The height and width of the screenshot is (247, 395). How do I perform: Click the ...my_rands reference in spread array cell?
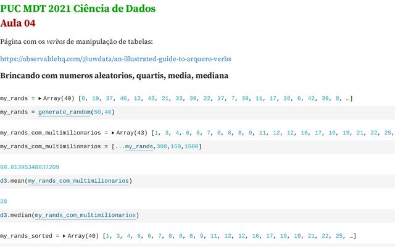(139, 146)
